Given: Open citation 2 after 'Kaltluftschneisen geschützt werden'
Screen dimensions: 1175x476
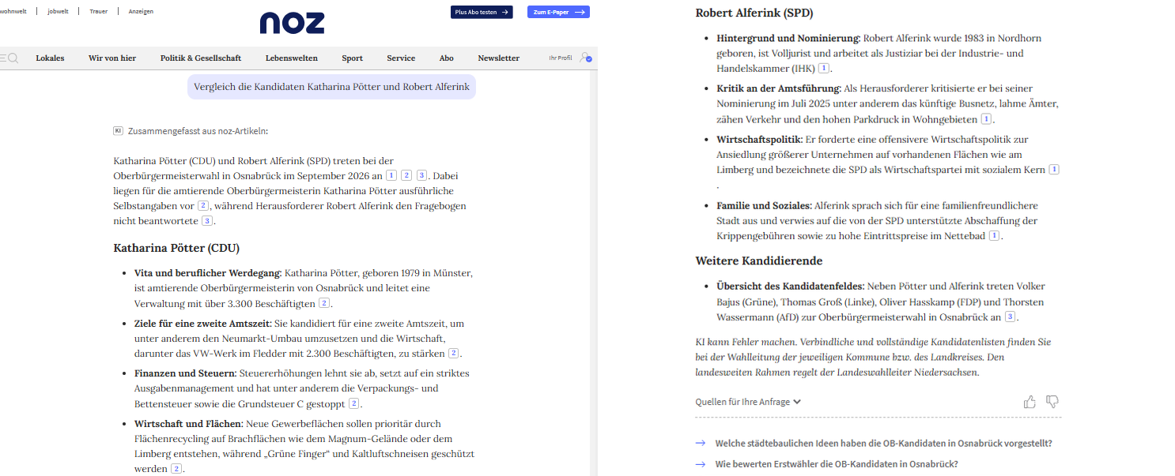Looking at the screenshot, I should click(176, 469).
